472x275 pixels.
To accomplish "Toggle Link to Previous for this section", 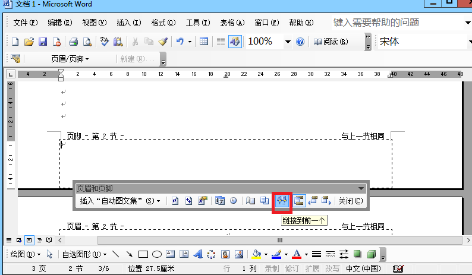I will pos(282,201).
